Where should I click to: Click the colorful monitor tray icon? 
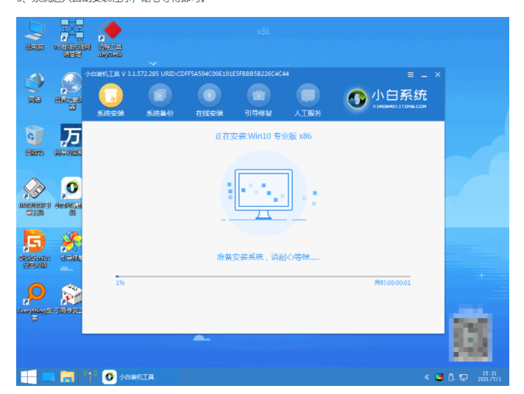[x=439, y=377]
